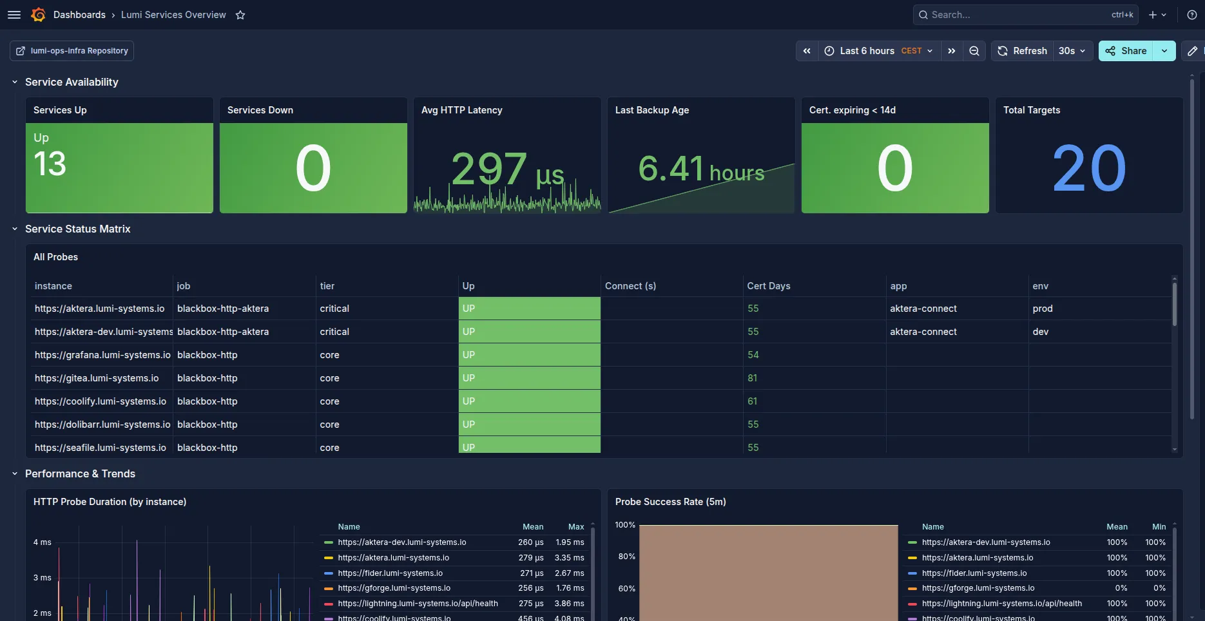Click the Total Targets panel title
This screenshot has width=1205, height=621.
pos(1032,110)
